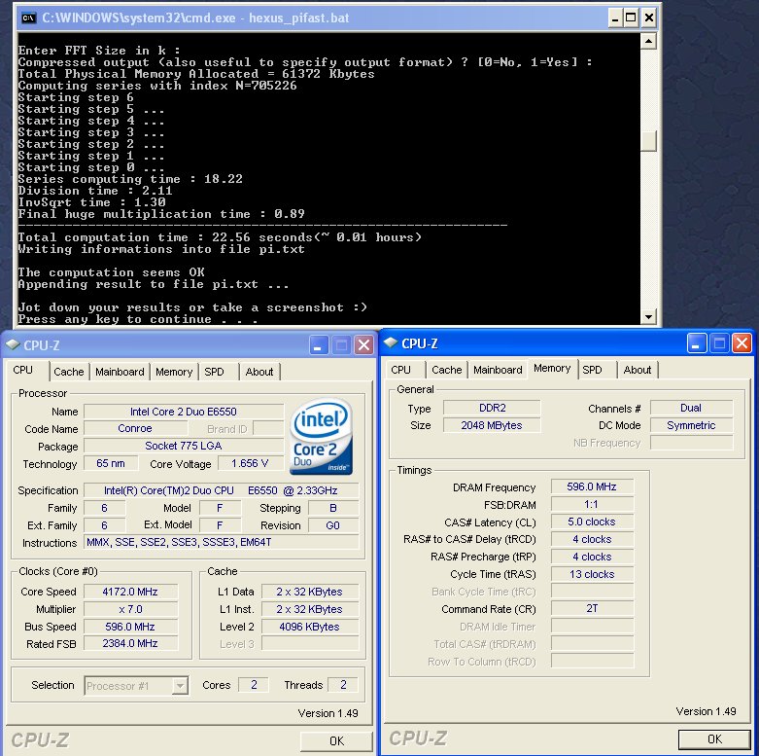Click OK in the left CPU-Z window
Image resolution: width=759 pixels, height=756 pixels.
click(336, 741)
